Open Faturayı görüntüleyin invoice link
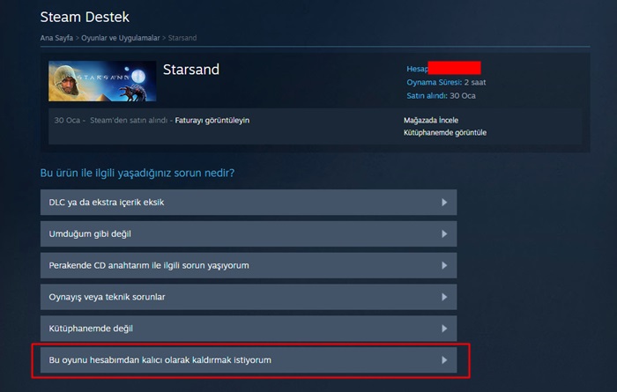 point(212,121)
